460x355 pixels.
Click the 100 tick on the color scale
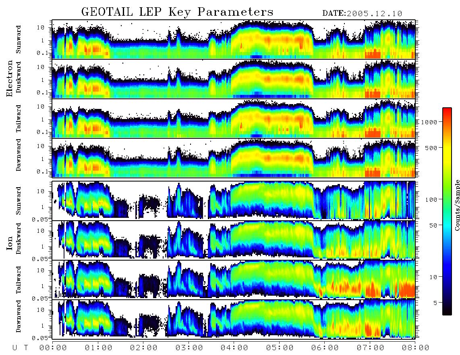[x=431, y=200]
